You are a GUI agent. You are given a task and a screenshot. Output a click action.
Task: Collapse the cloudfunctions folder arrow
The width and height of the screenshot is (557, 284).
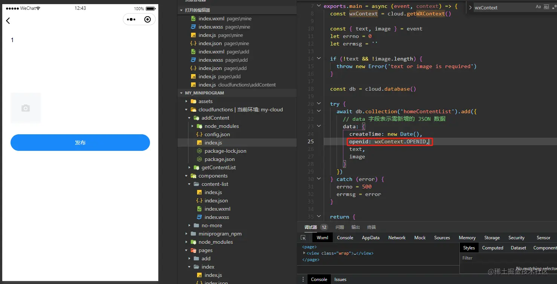(x=186, y=109)
